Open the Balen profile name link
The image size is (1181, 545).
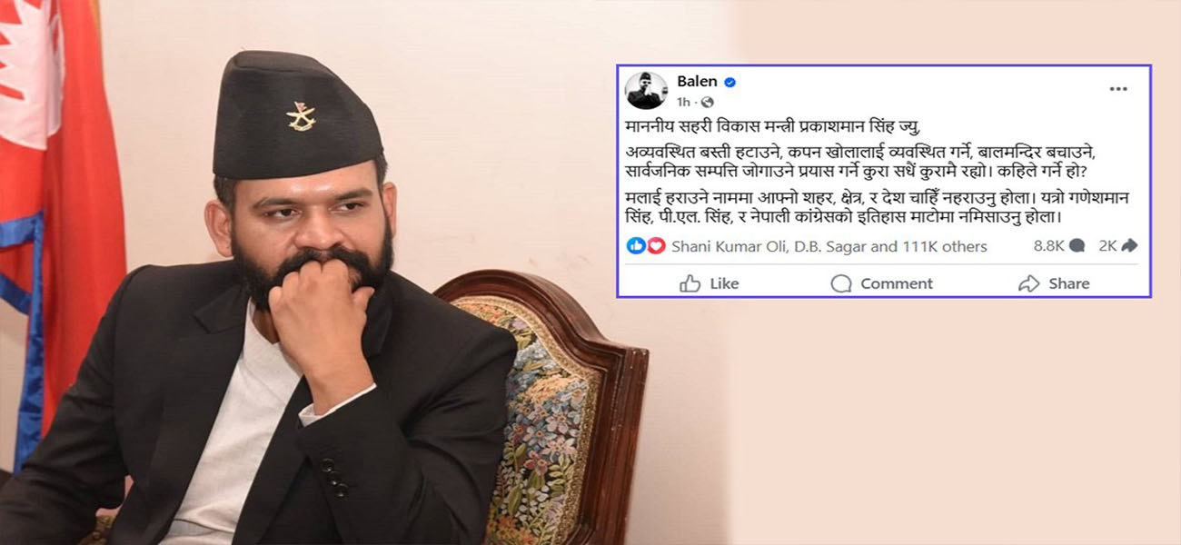pos(697,82)
